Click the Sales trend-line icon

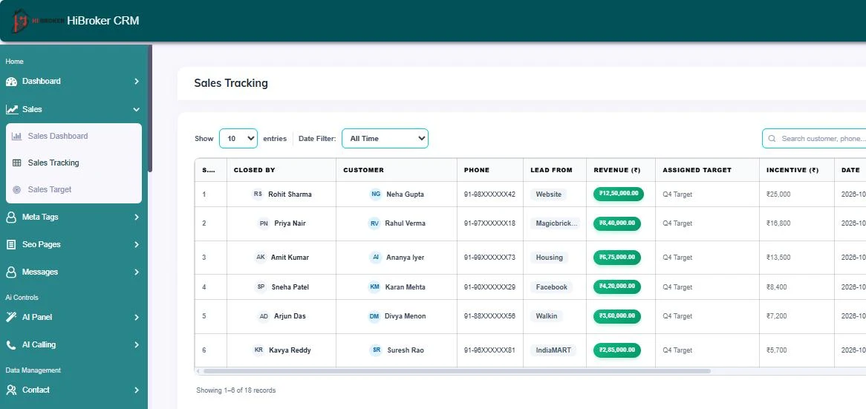[x=11, y=110]
